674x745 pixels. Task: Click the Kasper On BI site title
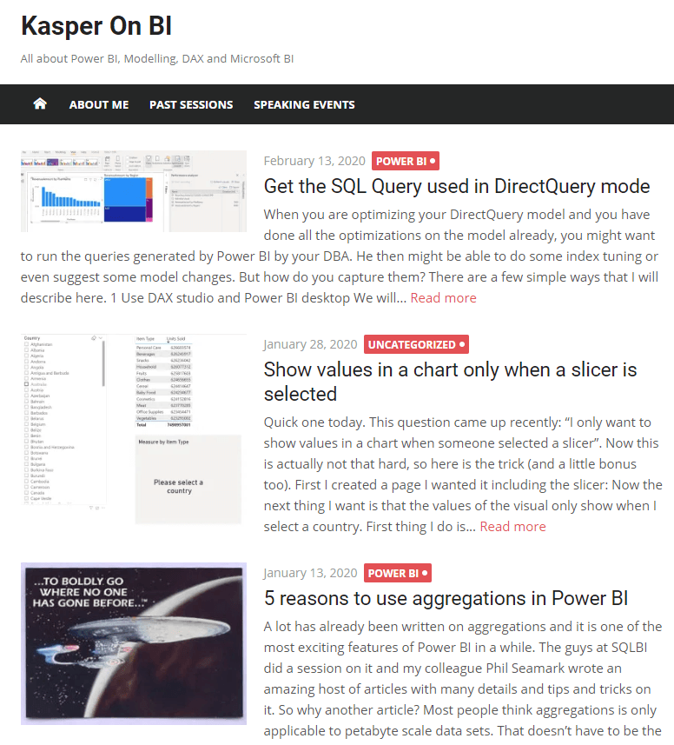96,26
